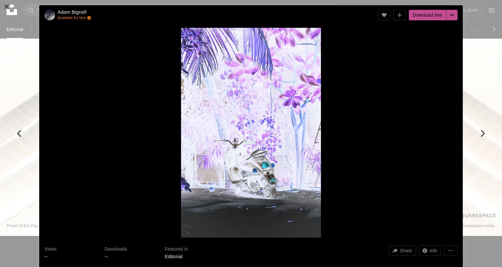
Task: Click the Squarespace sponsor logo
Action: 479,216
